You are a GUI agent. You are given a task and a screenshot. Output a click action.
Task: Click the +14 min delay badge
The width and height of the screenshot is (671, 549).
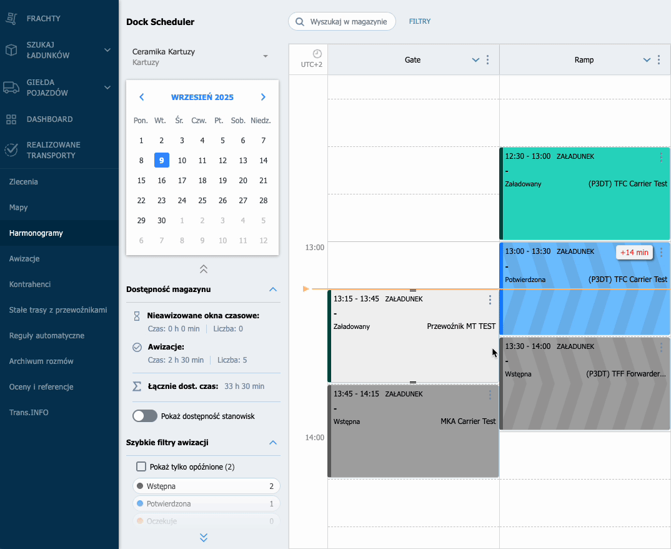(x=634, y=253)
